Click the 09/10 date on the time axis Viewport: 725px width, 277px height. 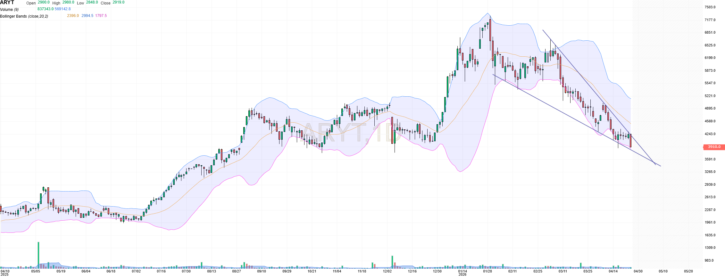point(262,272)
